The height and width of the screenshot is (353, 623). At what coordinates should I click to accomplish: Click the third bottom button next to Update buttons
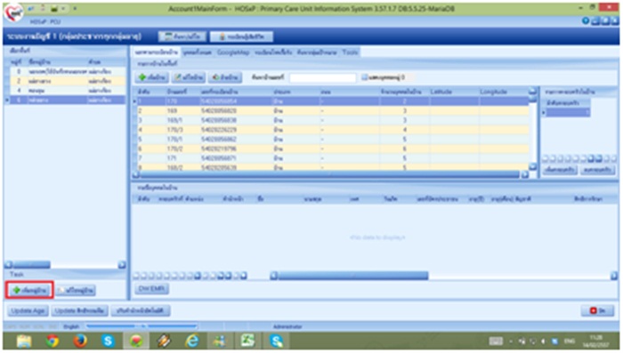click(141, 311)
